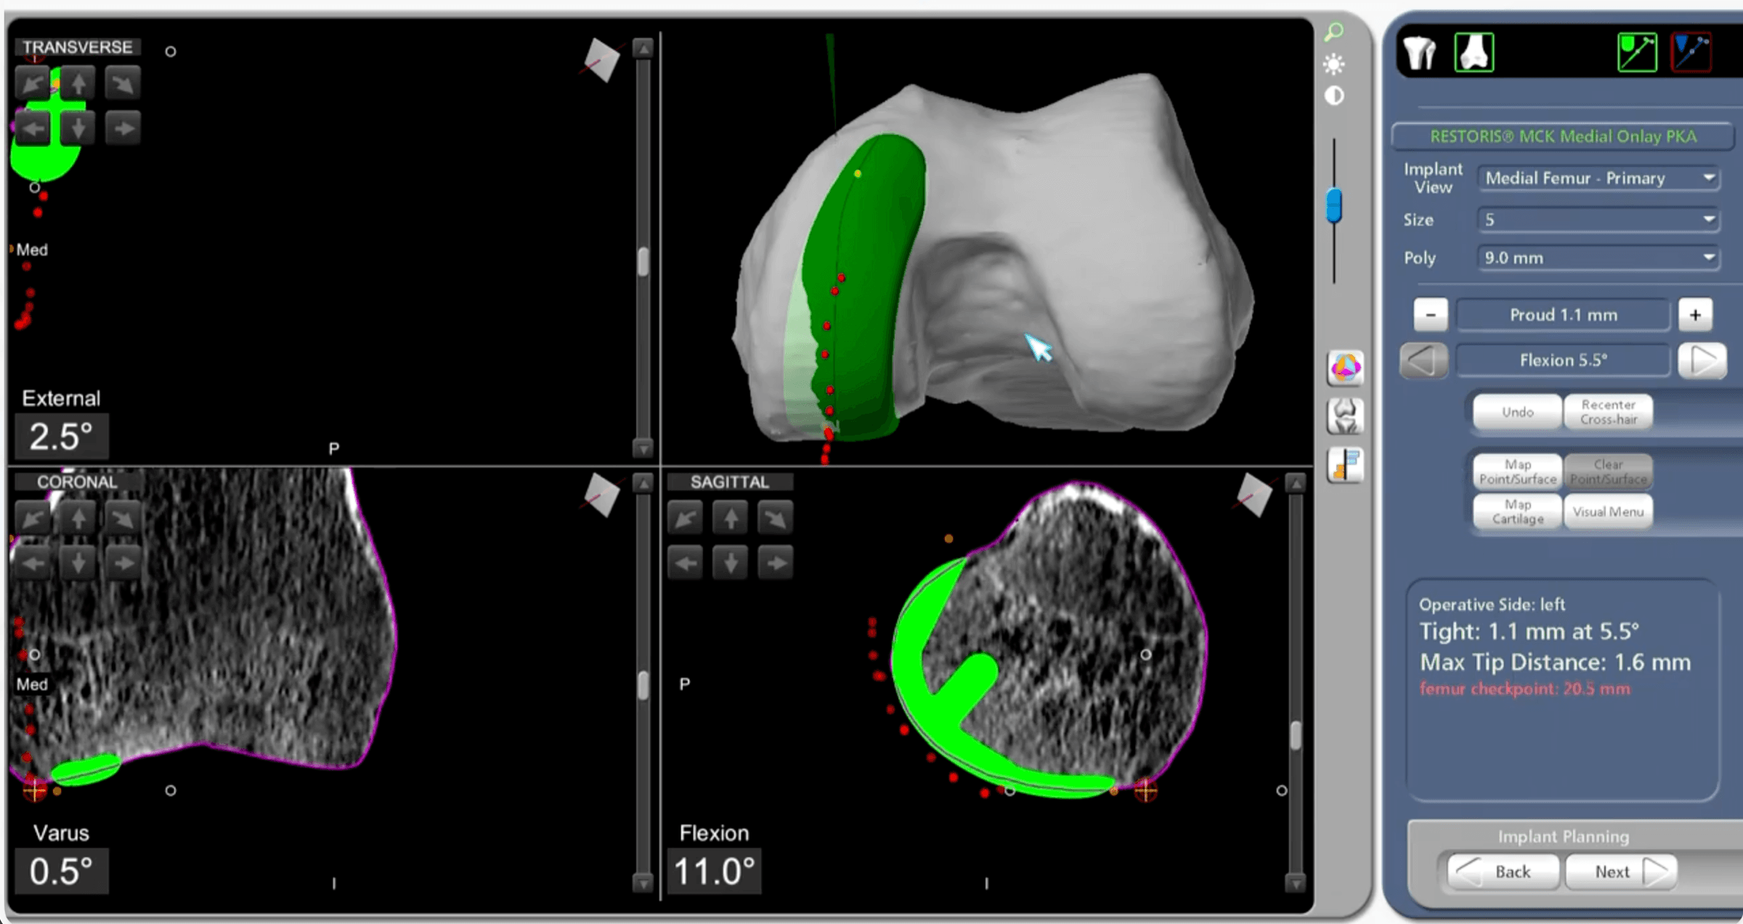This screenshot has width=1743, height=924.
Task: Click rotate-right arrow in Sagittal view
Action: [776, 518]
